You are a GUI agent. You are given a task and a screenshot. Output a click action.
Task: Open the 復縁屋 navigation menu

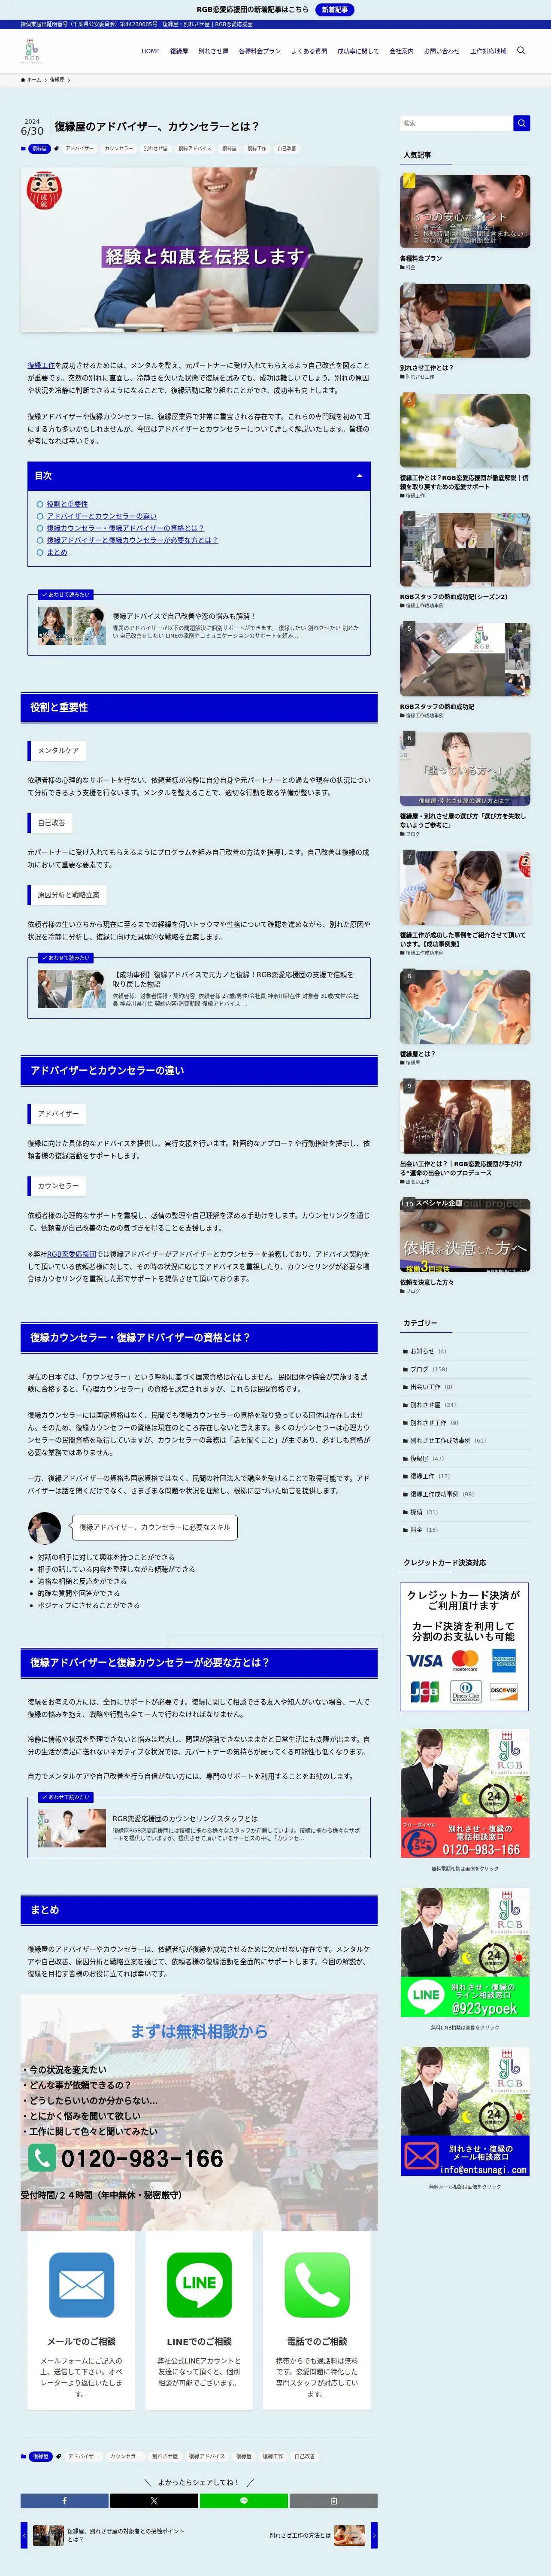point(179,51)
